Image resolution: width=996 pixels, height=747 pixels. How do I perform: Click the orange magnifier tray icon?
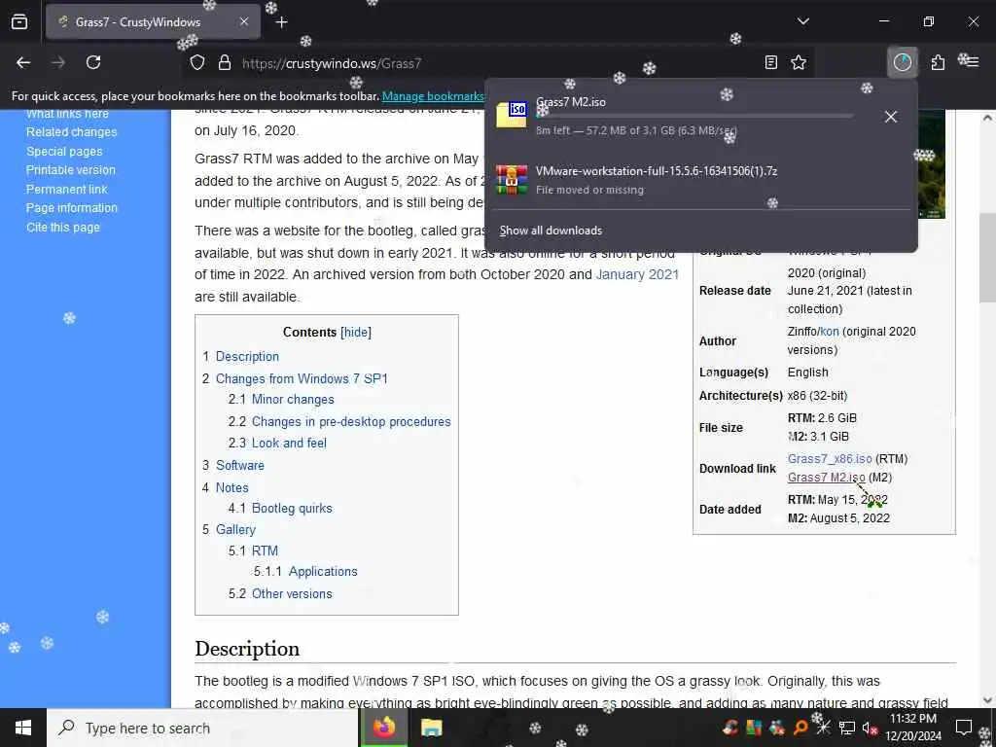[800, 728]
